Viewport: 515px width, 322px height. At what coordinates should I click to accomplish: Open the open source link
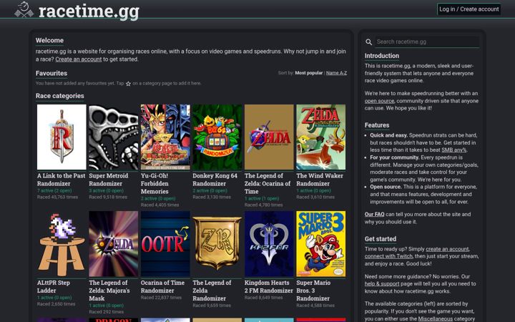point(379,101)
